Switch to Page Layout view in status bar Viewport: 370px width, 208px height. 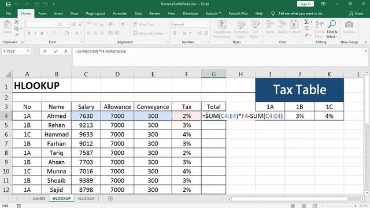[304, 206]
